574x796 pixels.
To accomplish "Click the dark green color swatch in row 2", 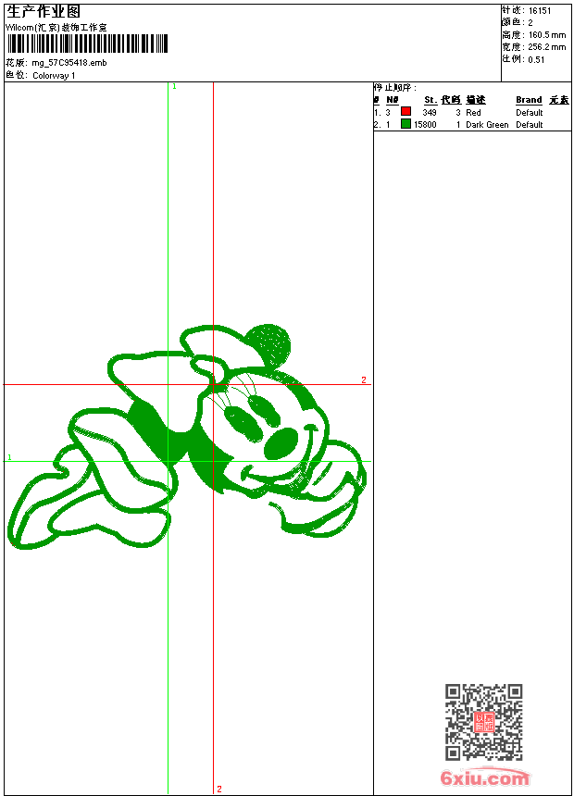I will 406,123.
